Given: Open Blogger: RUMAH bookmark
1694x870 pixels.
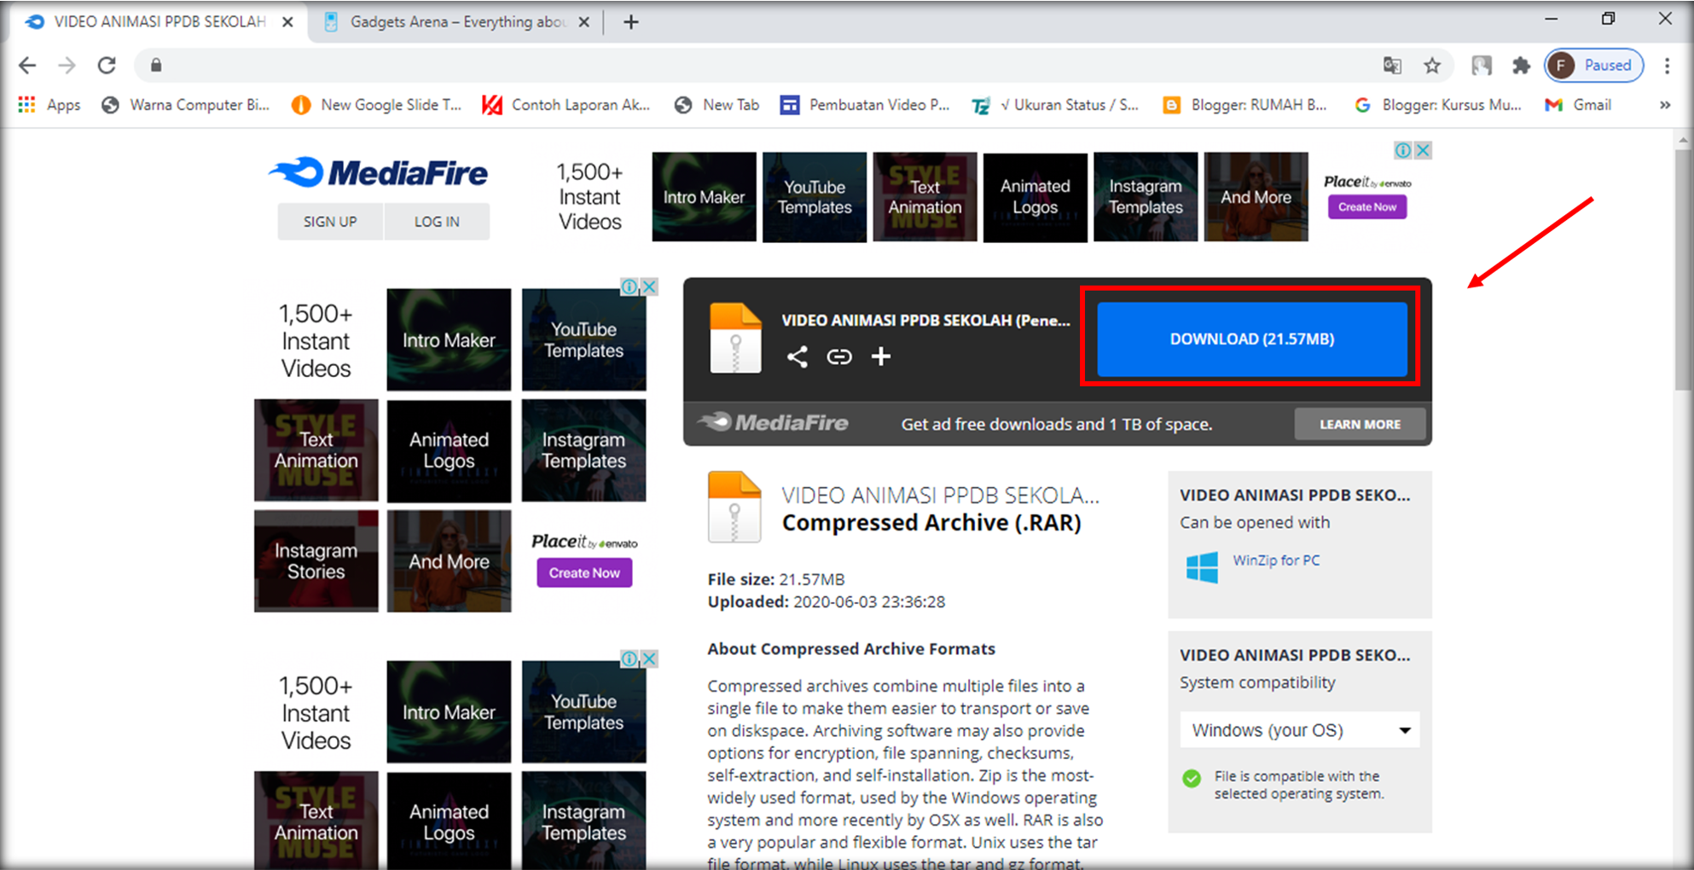Looking at the screenshot, I should point(1246,105).
